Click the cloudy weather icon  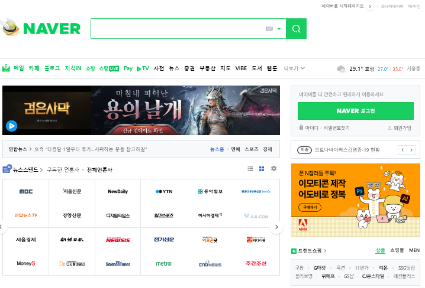coord(341,68)
